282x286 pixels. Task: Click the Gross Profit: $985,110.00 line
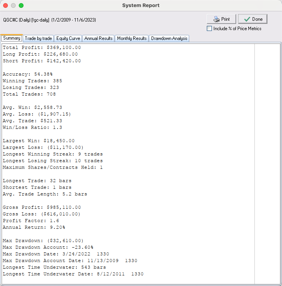42,207
